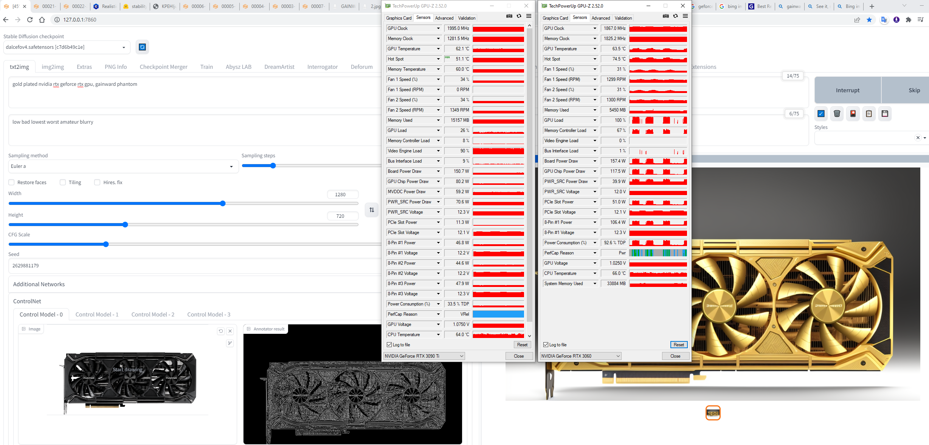Click the clipboard paste icon near Styles
This screenshot has height=445, width=929.
click(x=869, y=113)
